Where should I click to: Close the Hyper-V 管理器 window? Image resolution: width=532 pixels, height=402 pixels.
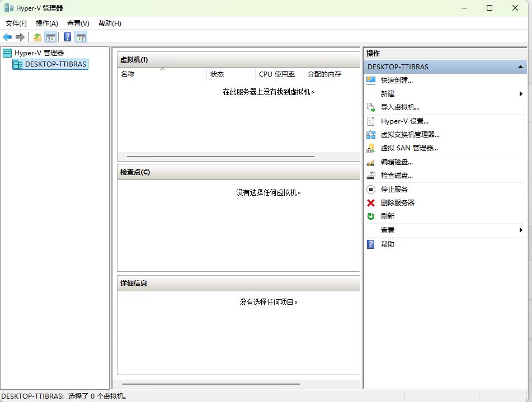pos(515,8)
